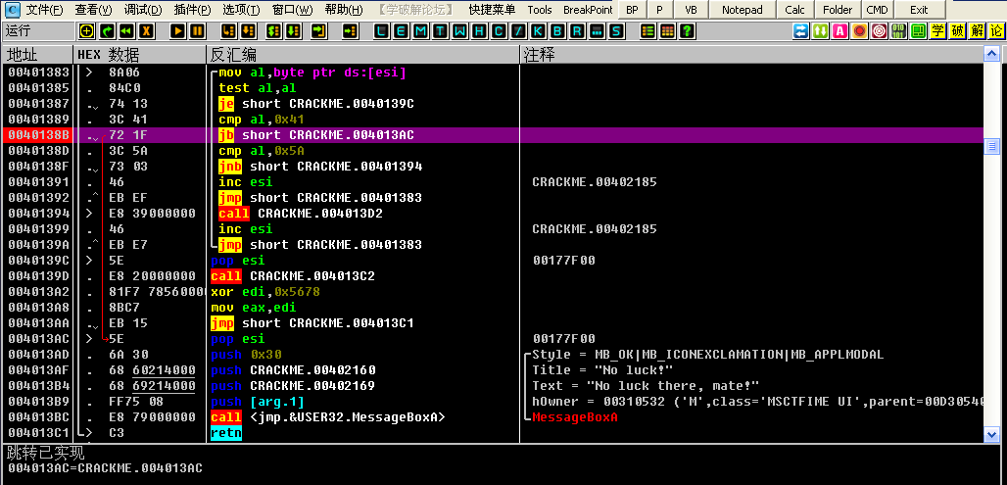Viewport: 1007px width, 485px height.
Task: Open Executable modules with the E icon
Action: (x=402, y=30)
